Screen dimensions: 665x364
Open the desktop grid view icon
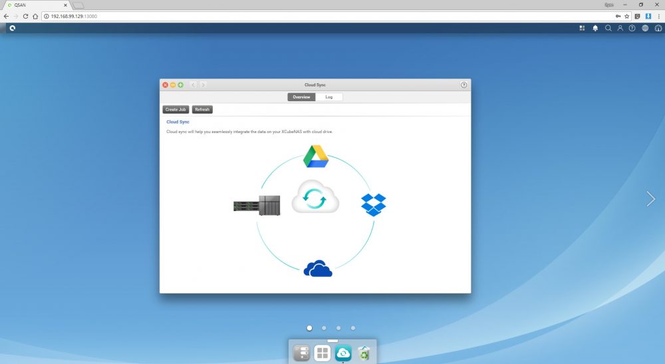582,28
